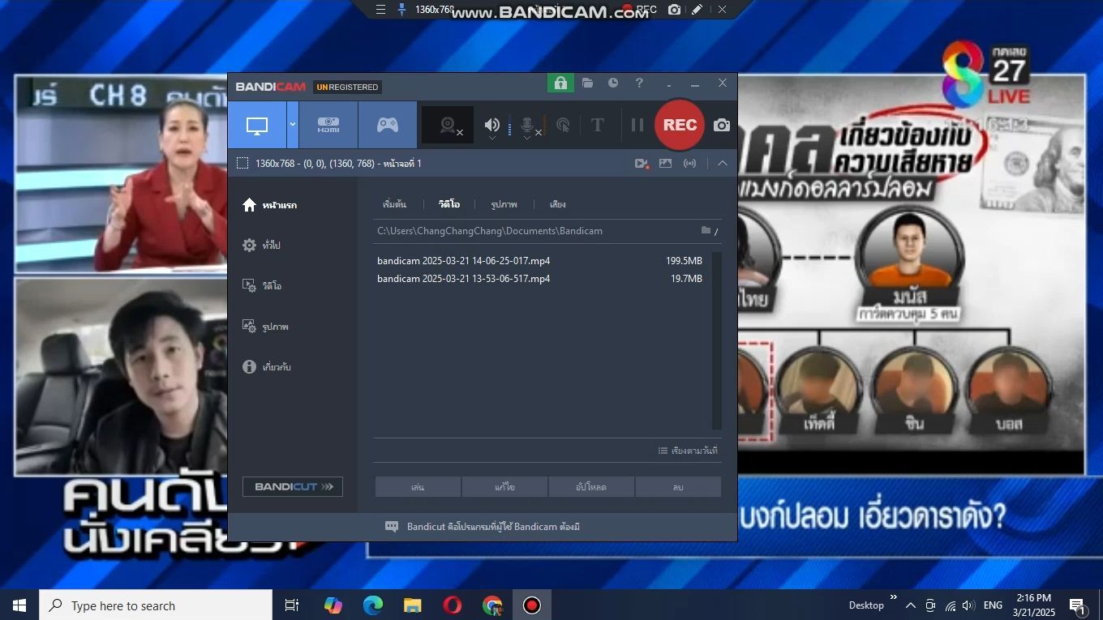Click the Delete button under file list

(x=678, y=487)
